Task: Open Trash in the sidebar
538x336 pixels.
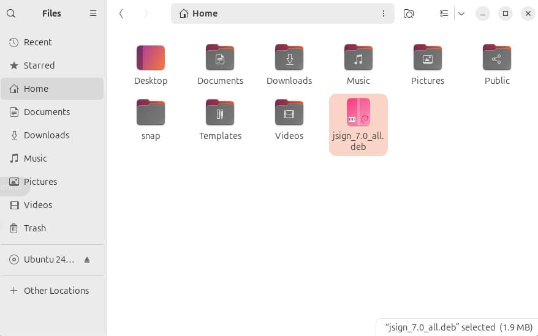Action: coord(35,228)
